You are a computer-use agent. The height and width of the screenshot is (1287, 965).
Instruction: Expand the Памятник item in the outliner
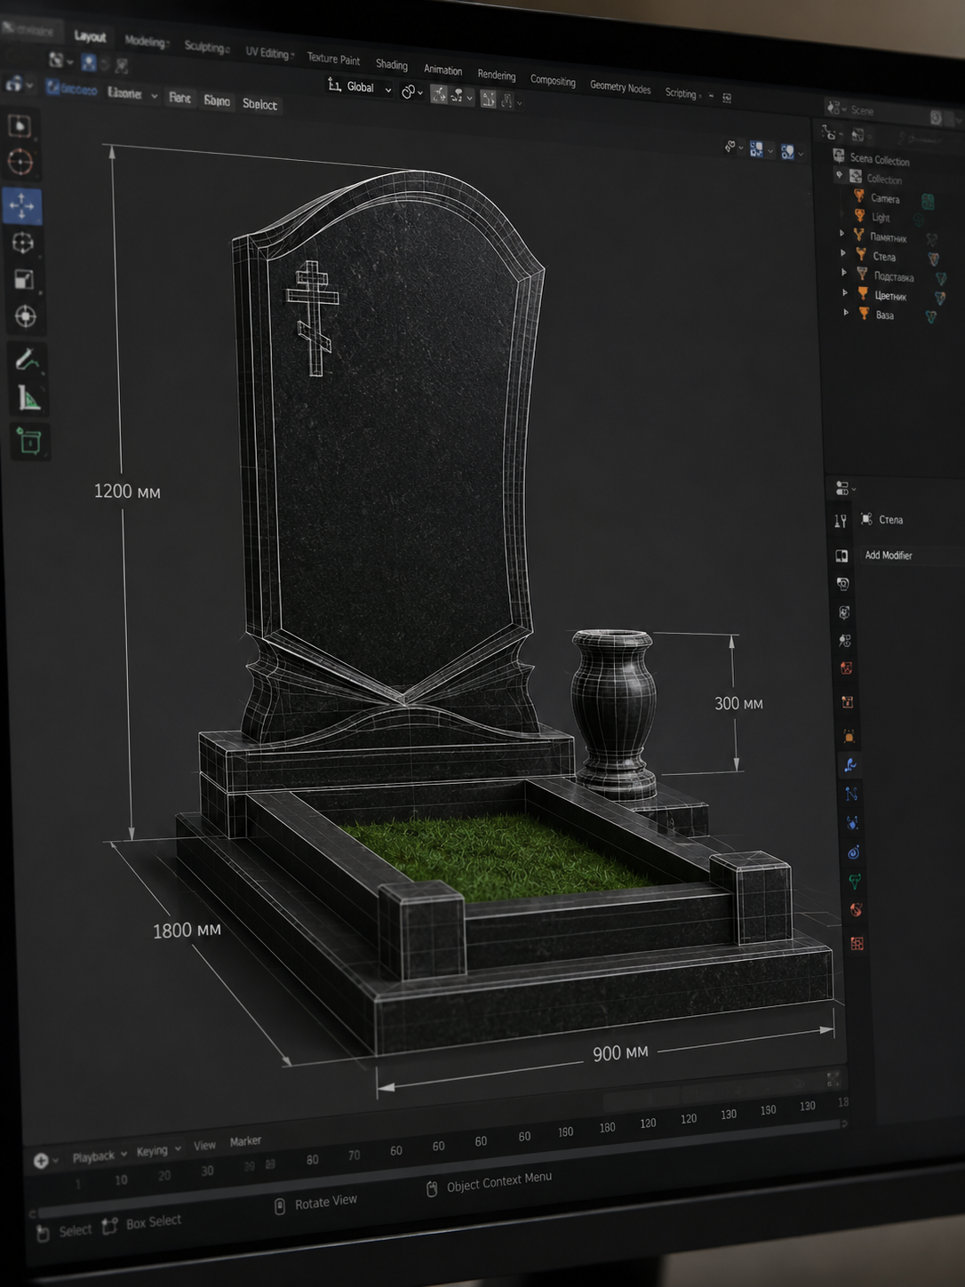pos(842,234)
